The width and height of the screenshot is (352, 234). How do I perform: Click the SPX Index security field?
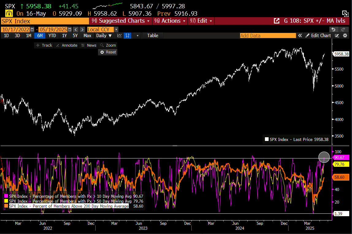pos(45,21)
